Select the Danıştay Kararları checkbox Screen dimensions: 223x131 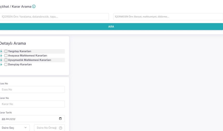[6, 64]
